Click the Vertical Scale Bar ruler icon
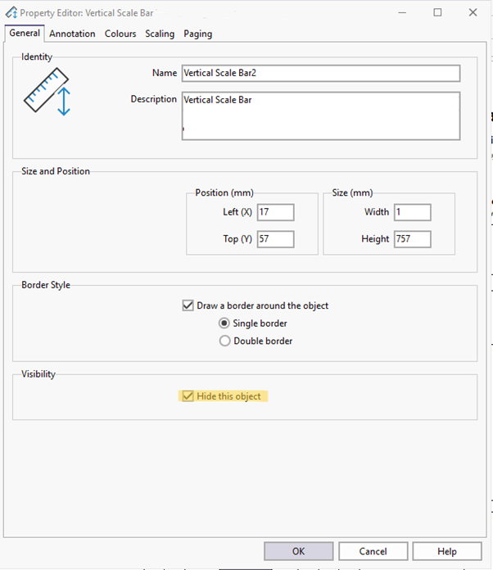 click(47, 91)
